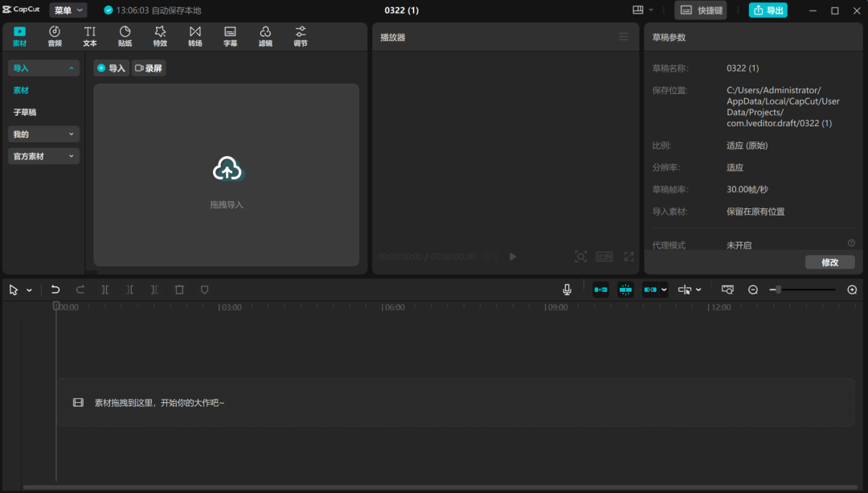The height and width of the screenshot is (493, 868).
Task: Expand the 官方素材 sidebar section
Action: click(43, 156)
